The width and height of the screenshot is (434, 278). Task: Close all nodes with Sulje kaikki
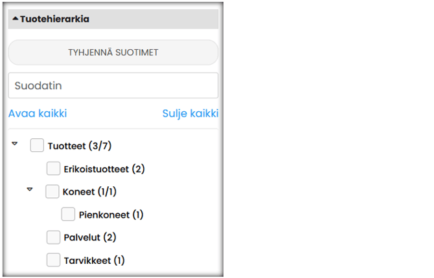click(190, 114)
